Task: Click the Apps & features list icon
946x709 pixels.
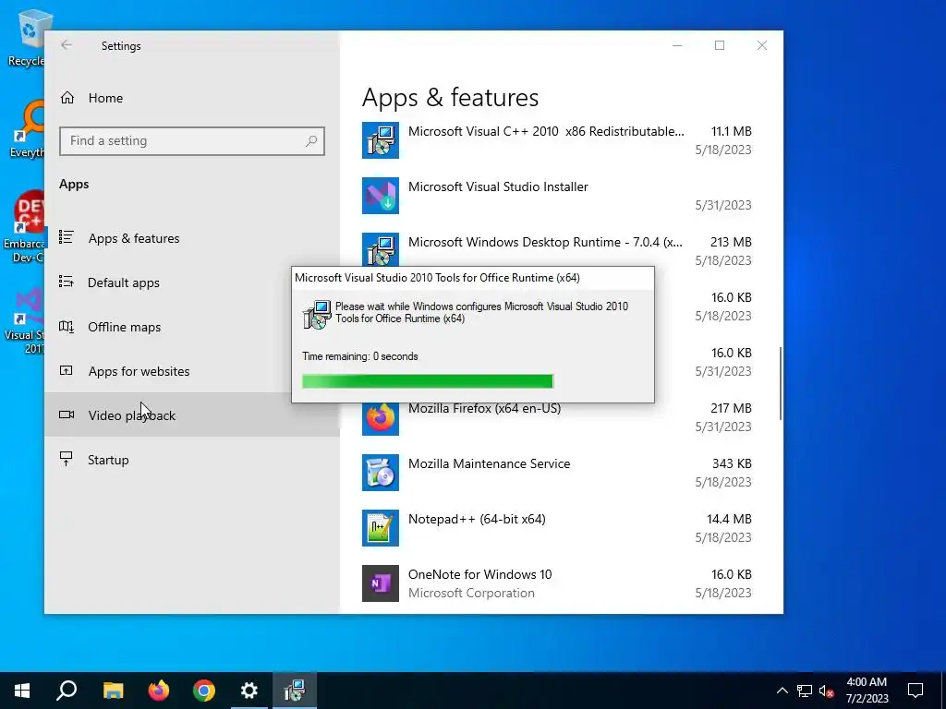Action: pyautogui.click(x=67, y=237)
